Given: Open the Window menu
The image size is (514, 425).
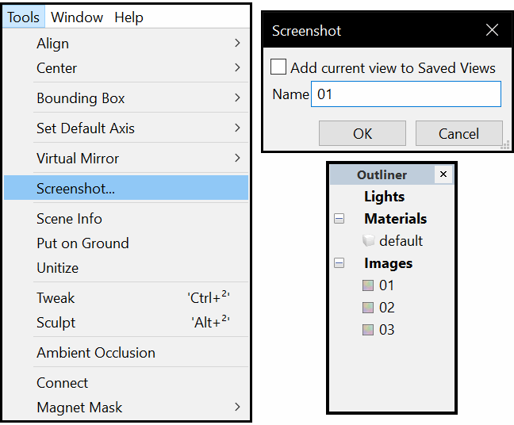Looking at the screenshot, I should coord(77,17).
